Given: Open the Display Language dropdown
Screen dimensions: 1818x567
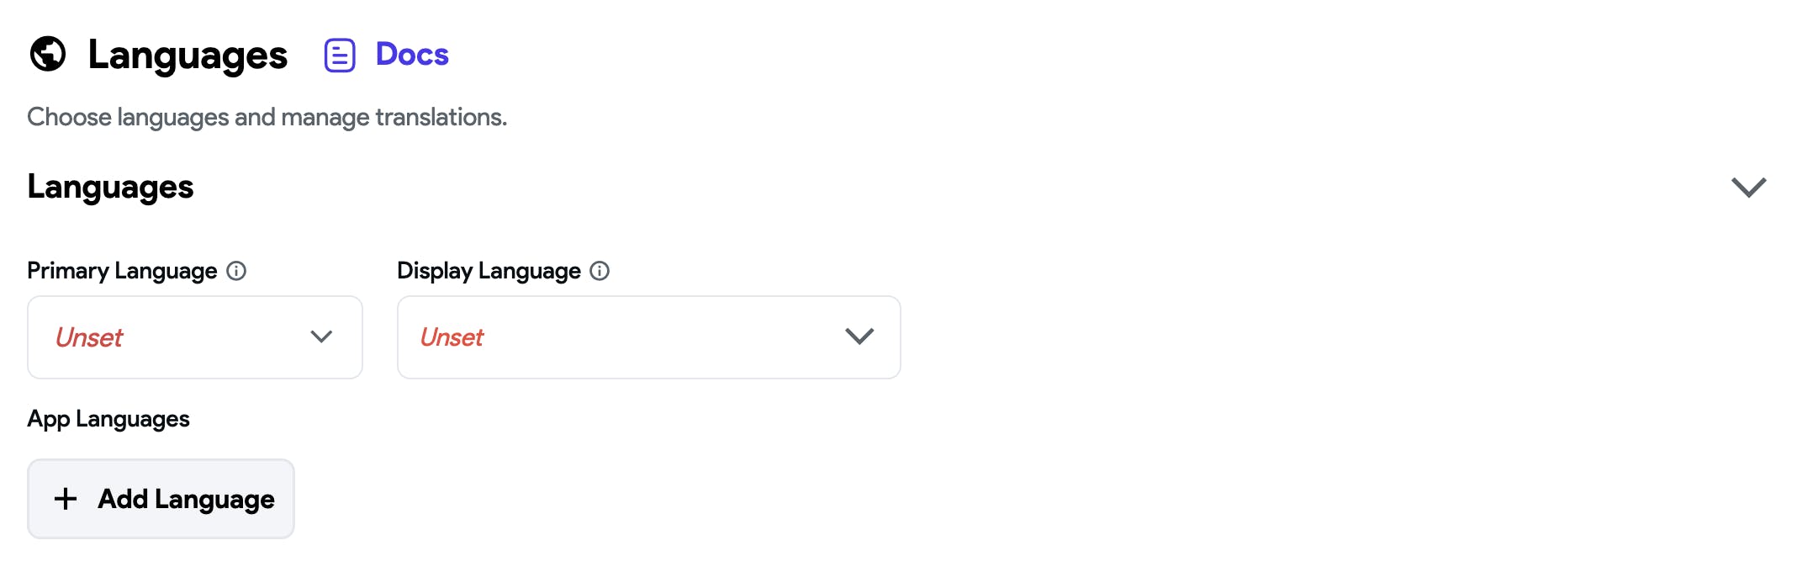Looking at the screenshot, I should (648, 337).
